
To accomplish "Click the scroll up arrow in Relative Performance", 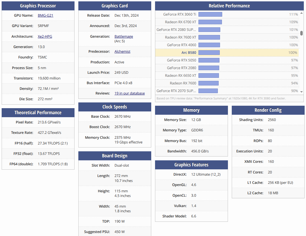I will tap(302, 13).
